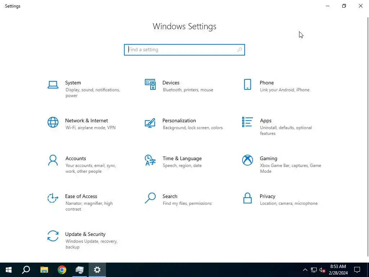Click the network status tray icon
The width and height of the screenshot is (369, 277).
pyautogui.click(x=314, y=270)
